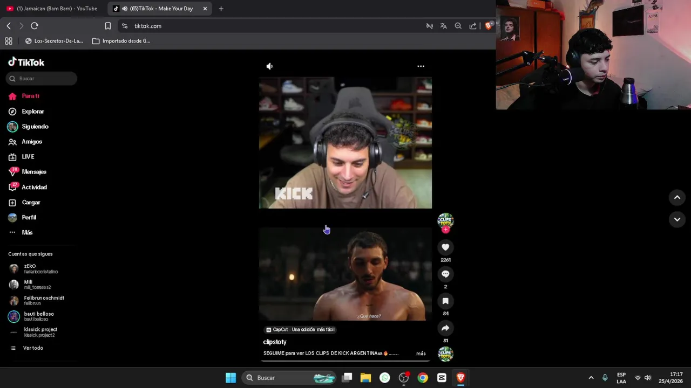This screenshot has height=388, width=691.
Task: Click the browser share page icon
Action: (x=473, y=26)
